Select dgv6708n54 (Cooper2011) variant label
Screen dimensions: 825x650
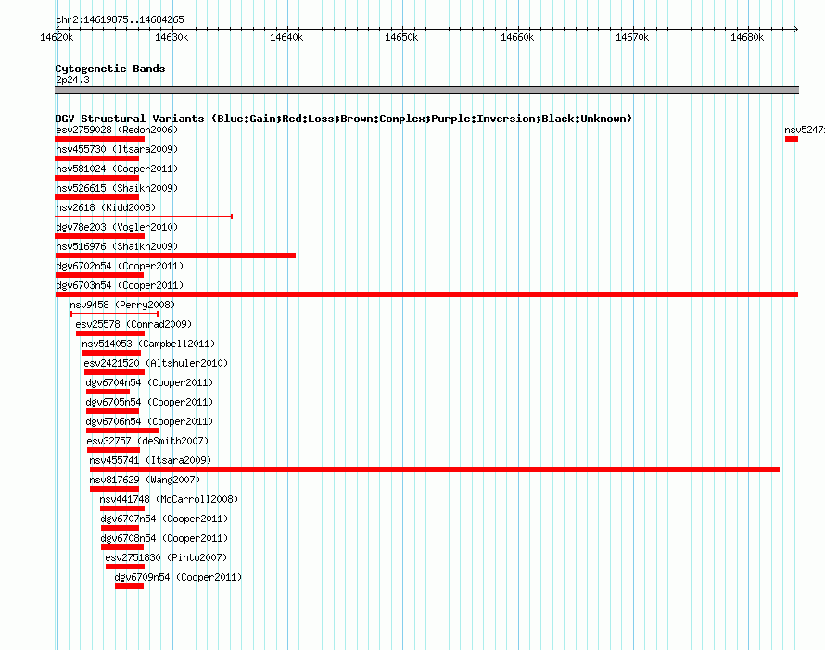click(x=164, y=538)
